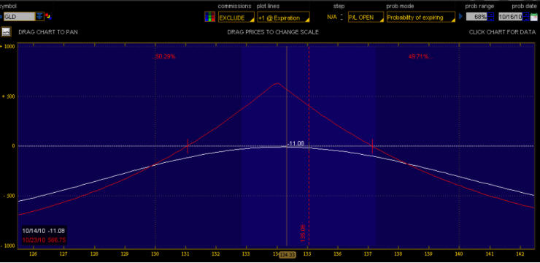Click the red '10/23/10' legend entry

pyautogui.click(x=43, y=240)
